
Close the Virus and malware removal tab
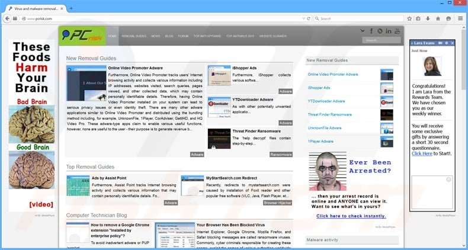pyautogui.click(x=62, y=9)
